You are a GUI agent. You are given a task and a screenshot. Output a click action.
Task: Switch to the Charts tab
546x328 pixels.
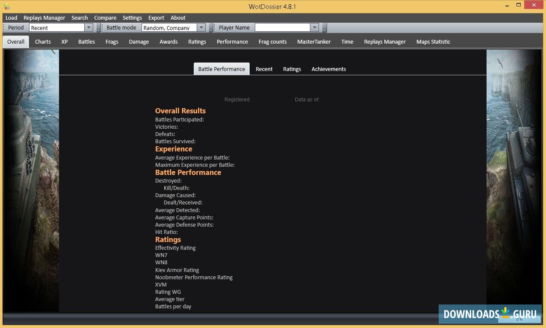coord(43,41)
